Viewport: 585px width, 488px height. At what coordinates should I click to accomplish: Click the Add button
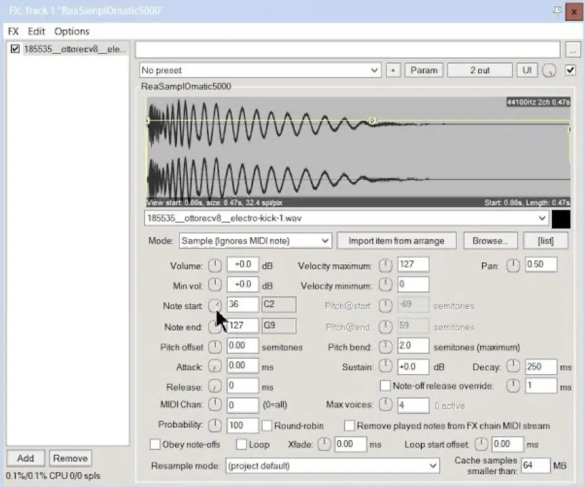point(25,458)
